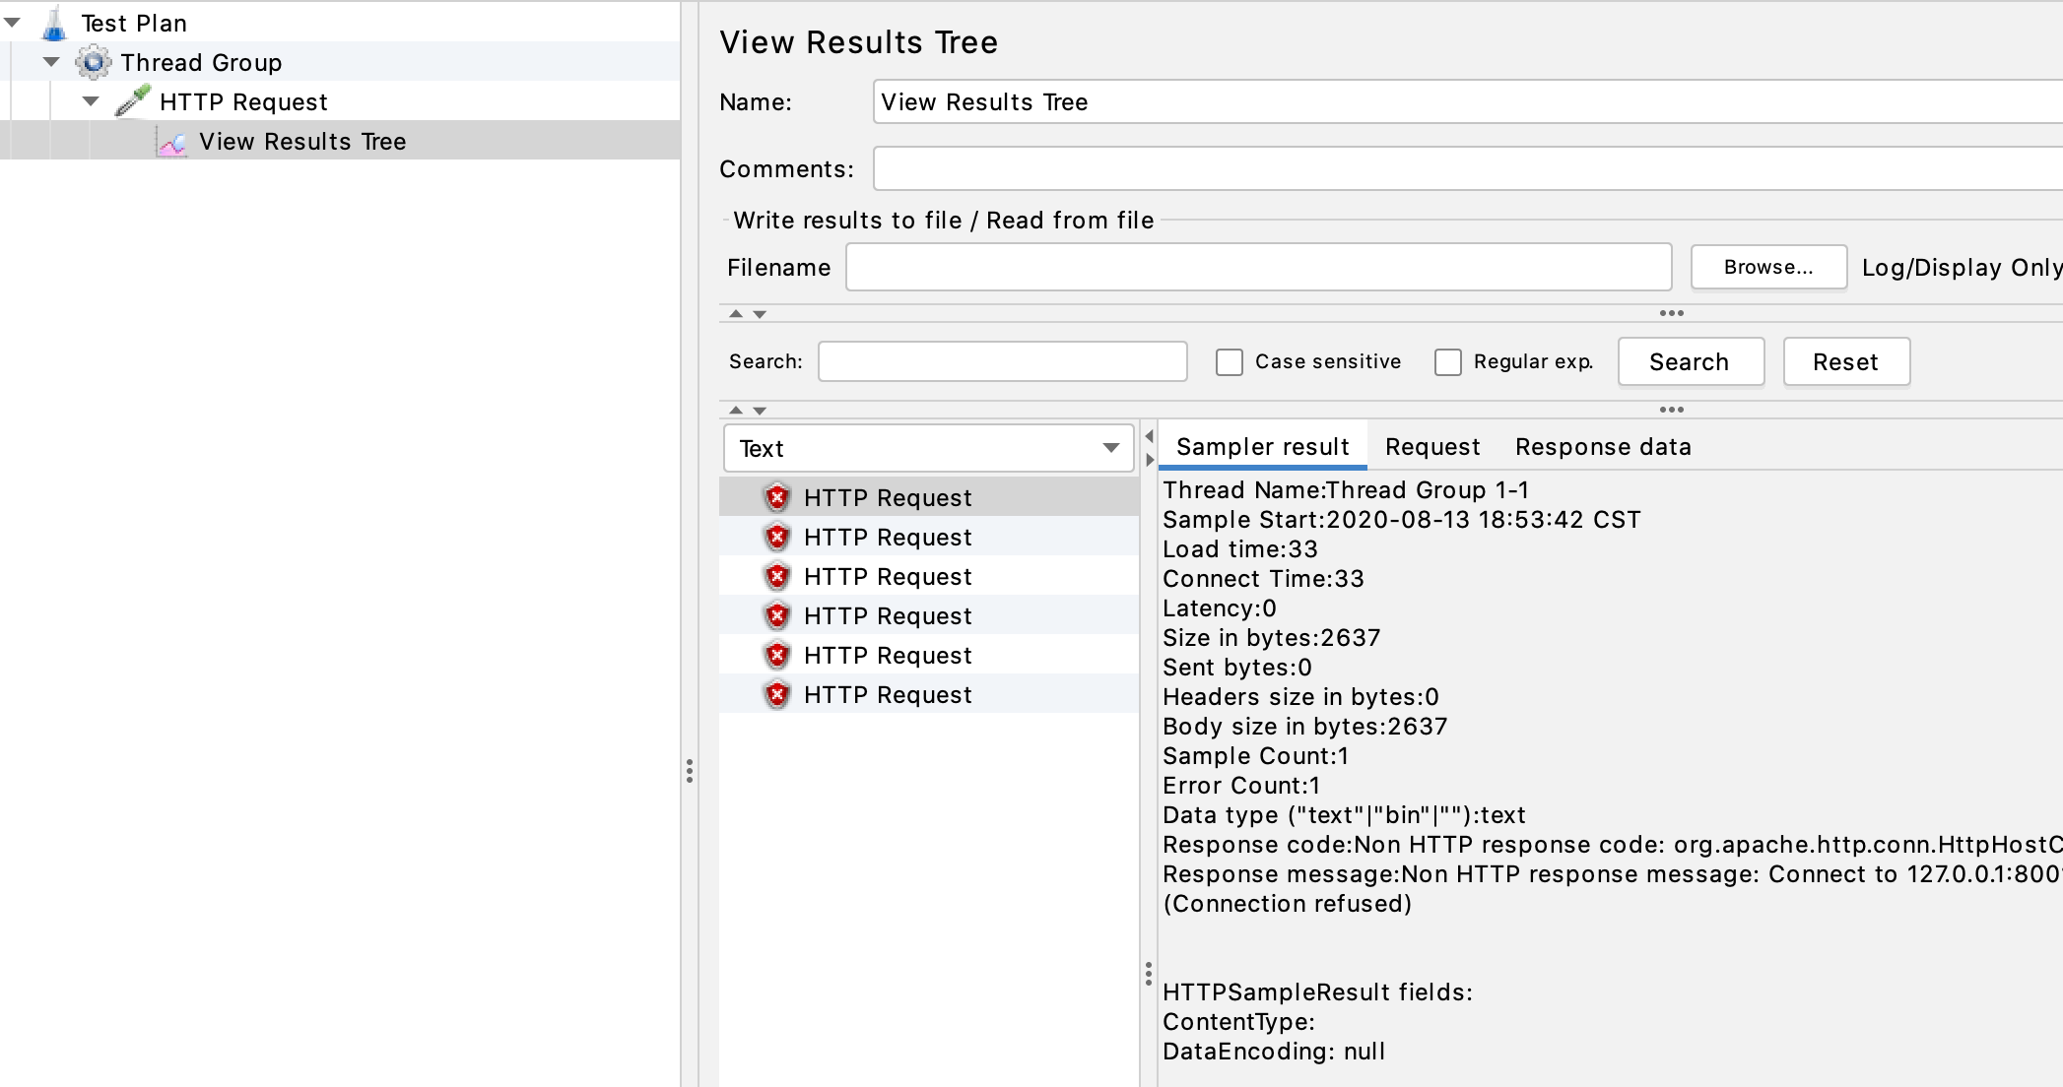
Task: Click the vertical divider handle beside the test plan tree
Action: coord(690,771)
